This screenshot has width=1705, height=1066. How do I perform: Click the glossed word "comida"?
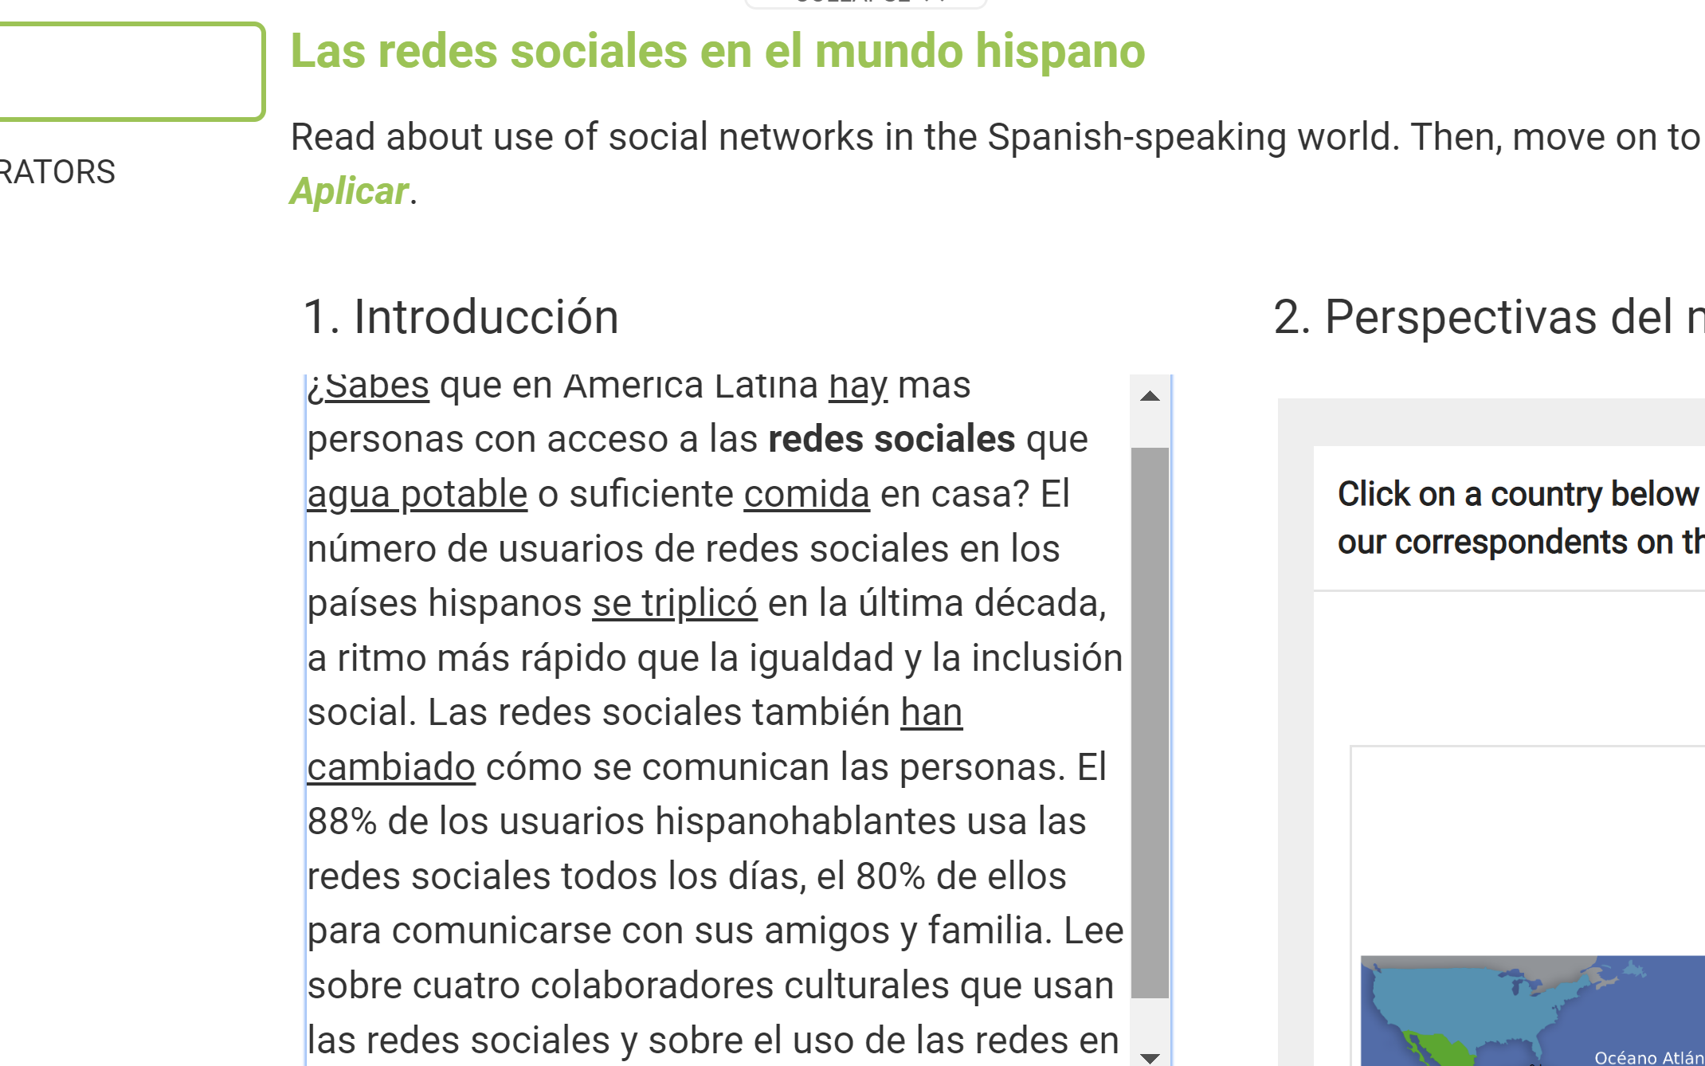point(806,494)
